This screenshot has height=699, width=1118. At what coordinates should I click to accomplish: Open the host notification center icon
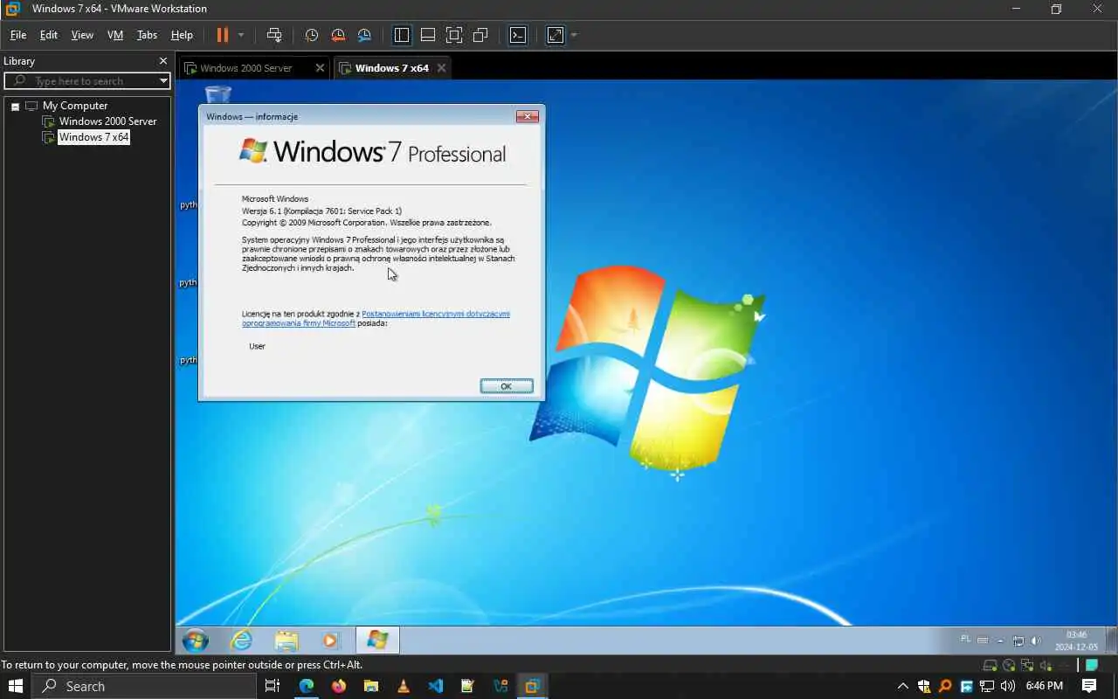pyautogui.click(x=1089, y=686)
